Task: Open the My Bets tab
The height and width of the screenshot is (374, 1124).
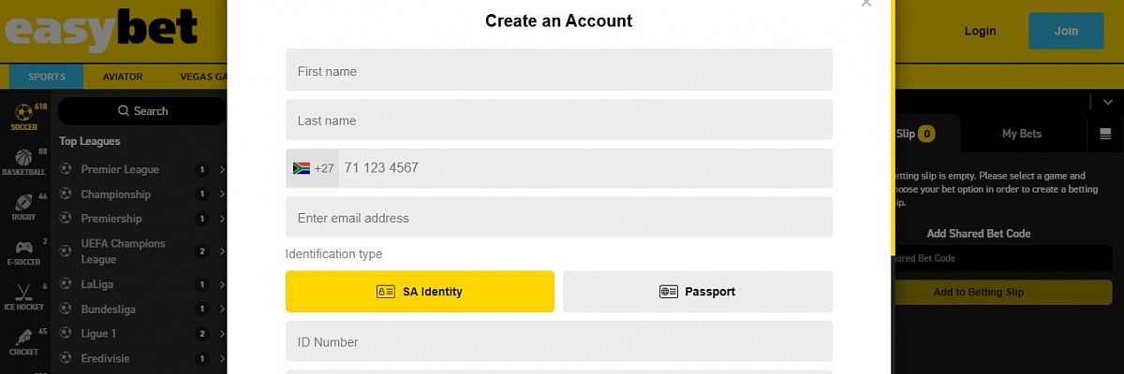Action: tap(1021, 134)
